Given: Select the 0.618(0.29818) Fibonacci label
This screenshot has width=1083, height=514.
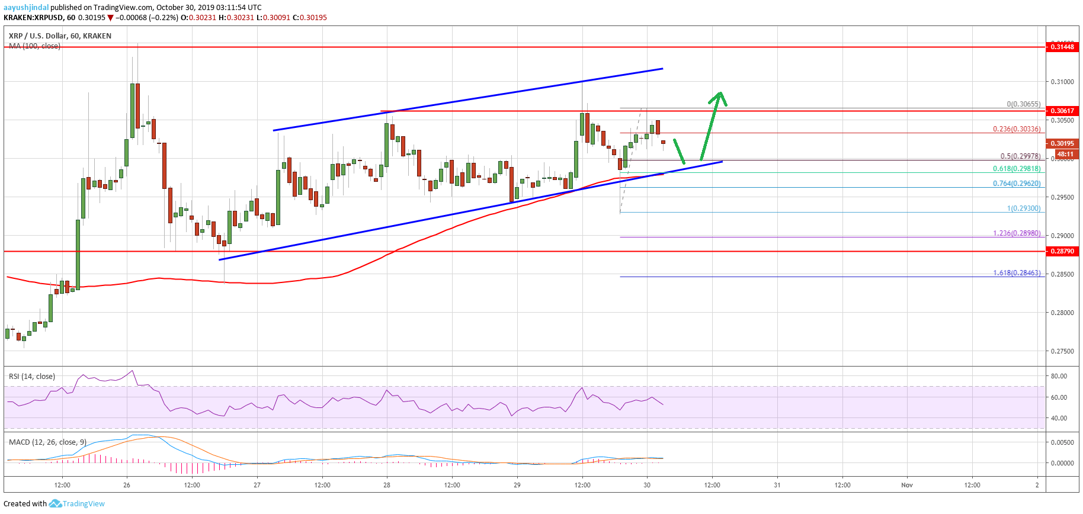Looking at the screenshot, I should tap(1017, 169).
